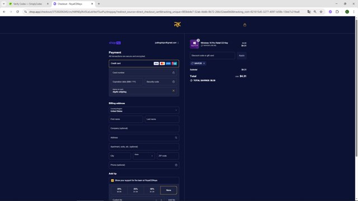The image size is (358, 201).
Task: Open the purple browser extension icon
Action: [330, 12]
